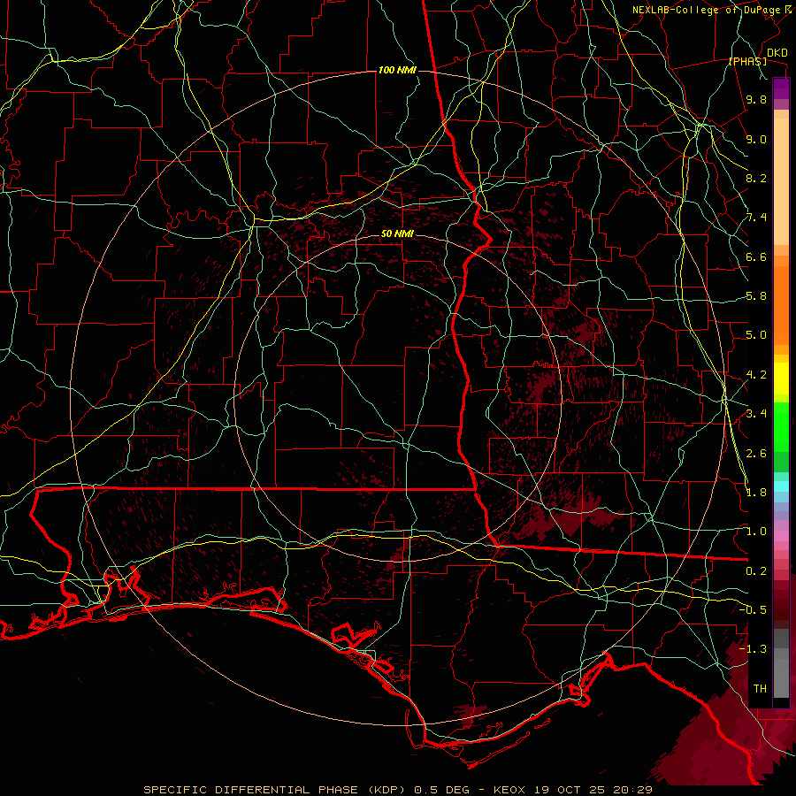The height and width of the screenshot is (796, 796).
Task: Select the -0.5 value on the color scale
Action: [x=753, y=609]
